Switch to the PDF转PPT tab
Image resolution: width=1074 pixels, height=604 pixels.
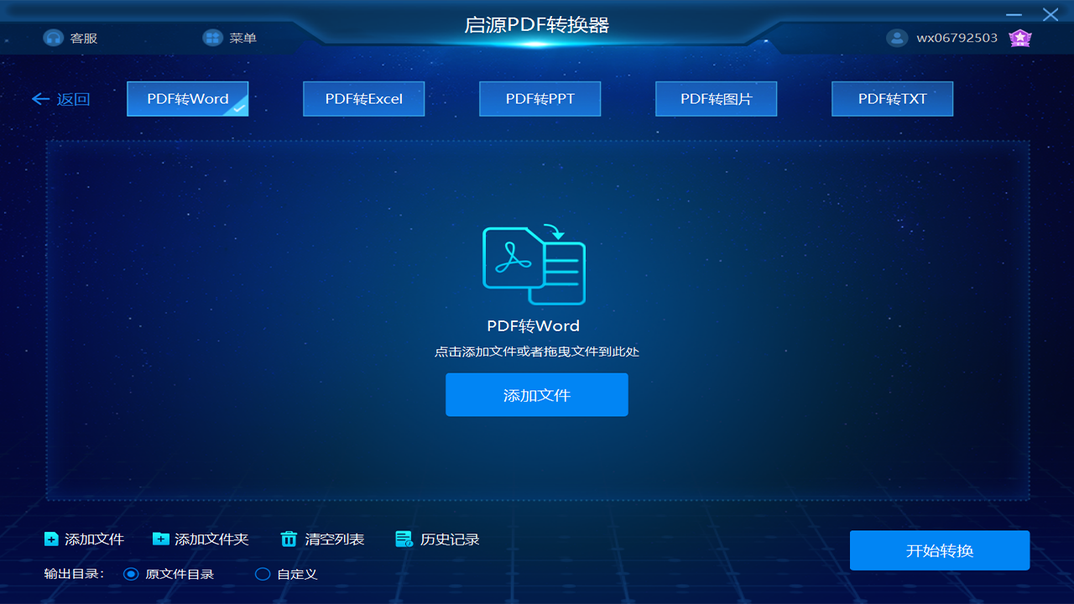click(540, 98)
